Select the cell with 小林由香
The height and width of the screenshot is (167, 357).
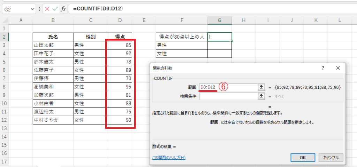tap(53, 104)
